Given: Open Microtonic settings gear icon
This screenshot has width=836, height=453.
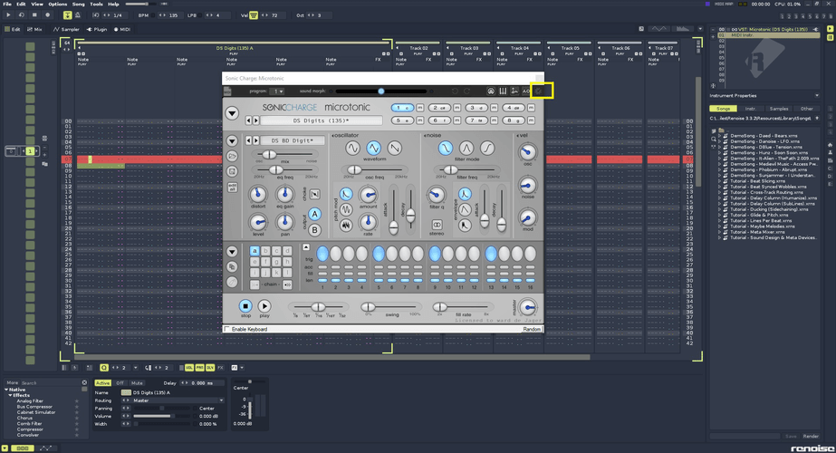Looking at the screenshot, I should [539, 92].
